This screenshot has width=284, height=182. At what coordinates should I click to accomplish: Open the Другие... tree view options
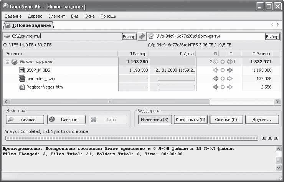pos(262,120)
